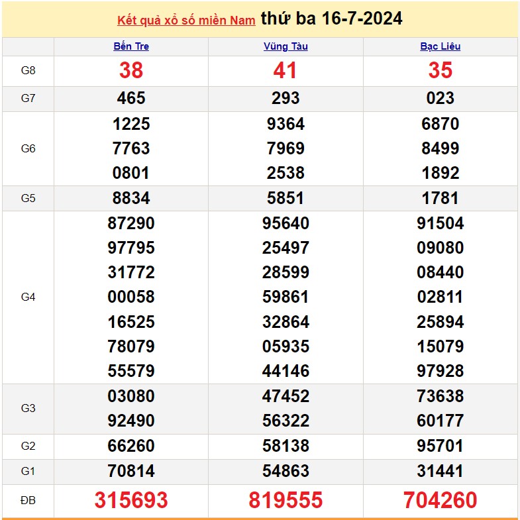Click G4 result 91504

point(440,223)
